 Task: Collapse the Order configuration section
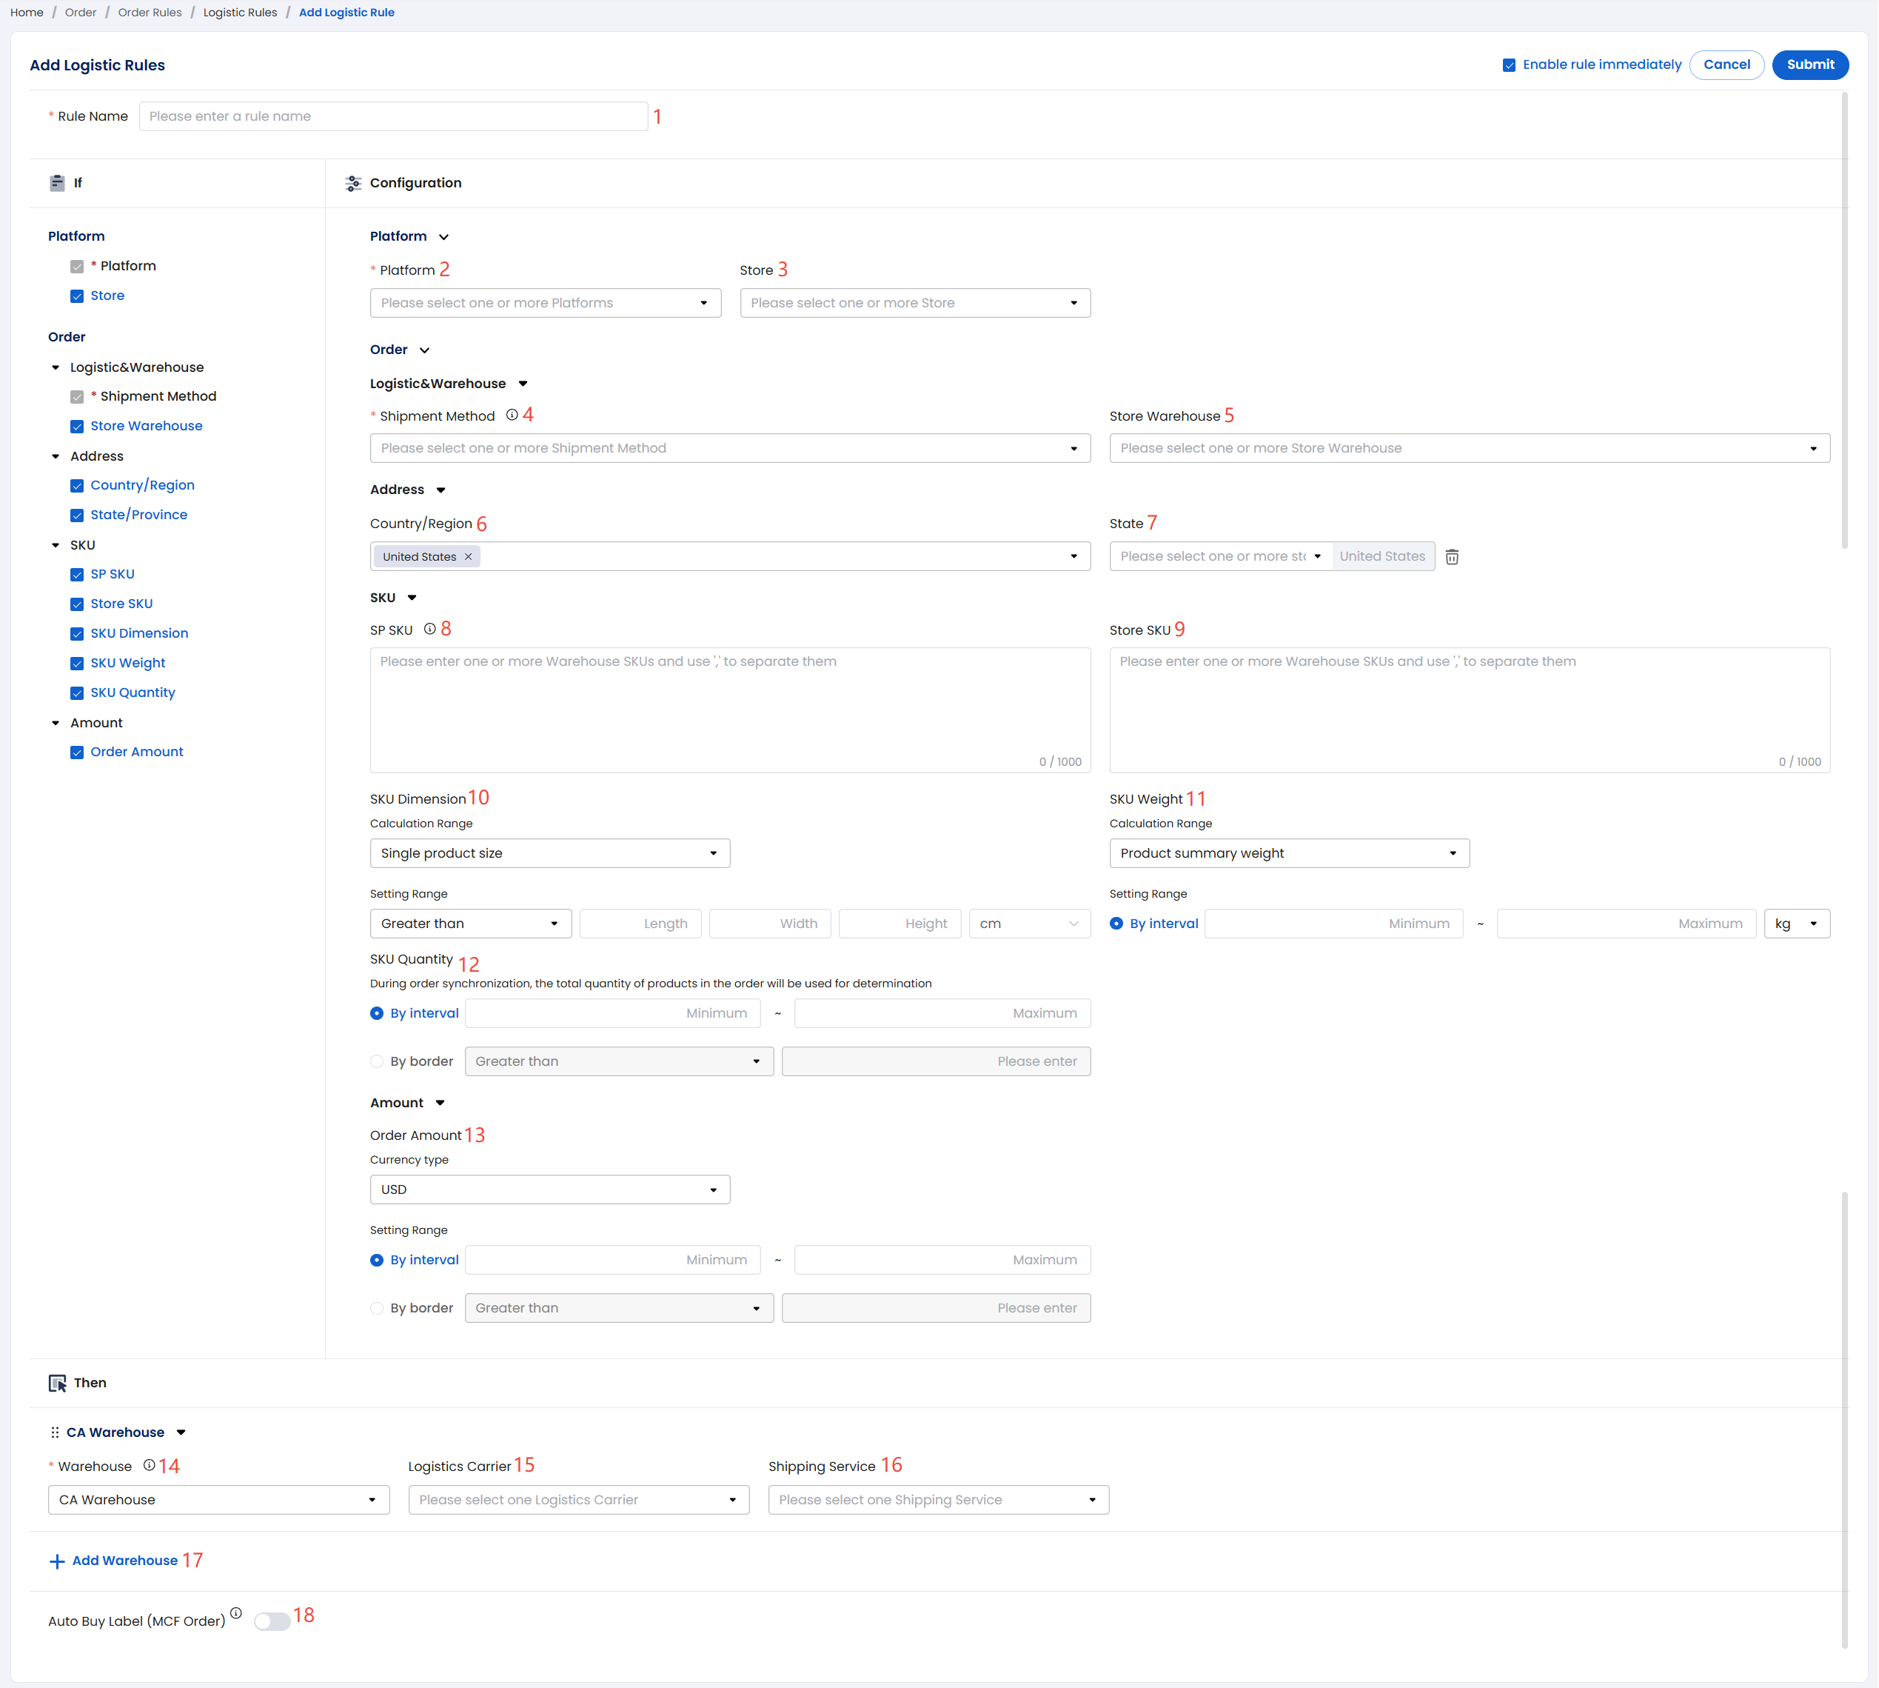point(424,350)
